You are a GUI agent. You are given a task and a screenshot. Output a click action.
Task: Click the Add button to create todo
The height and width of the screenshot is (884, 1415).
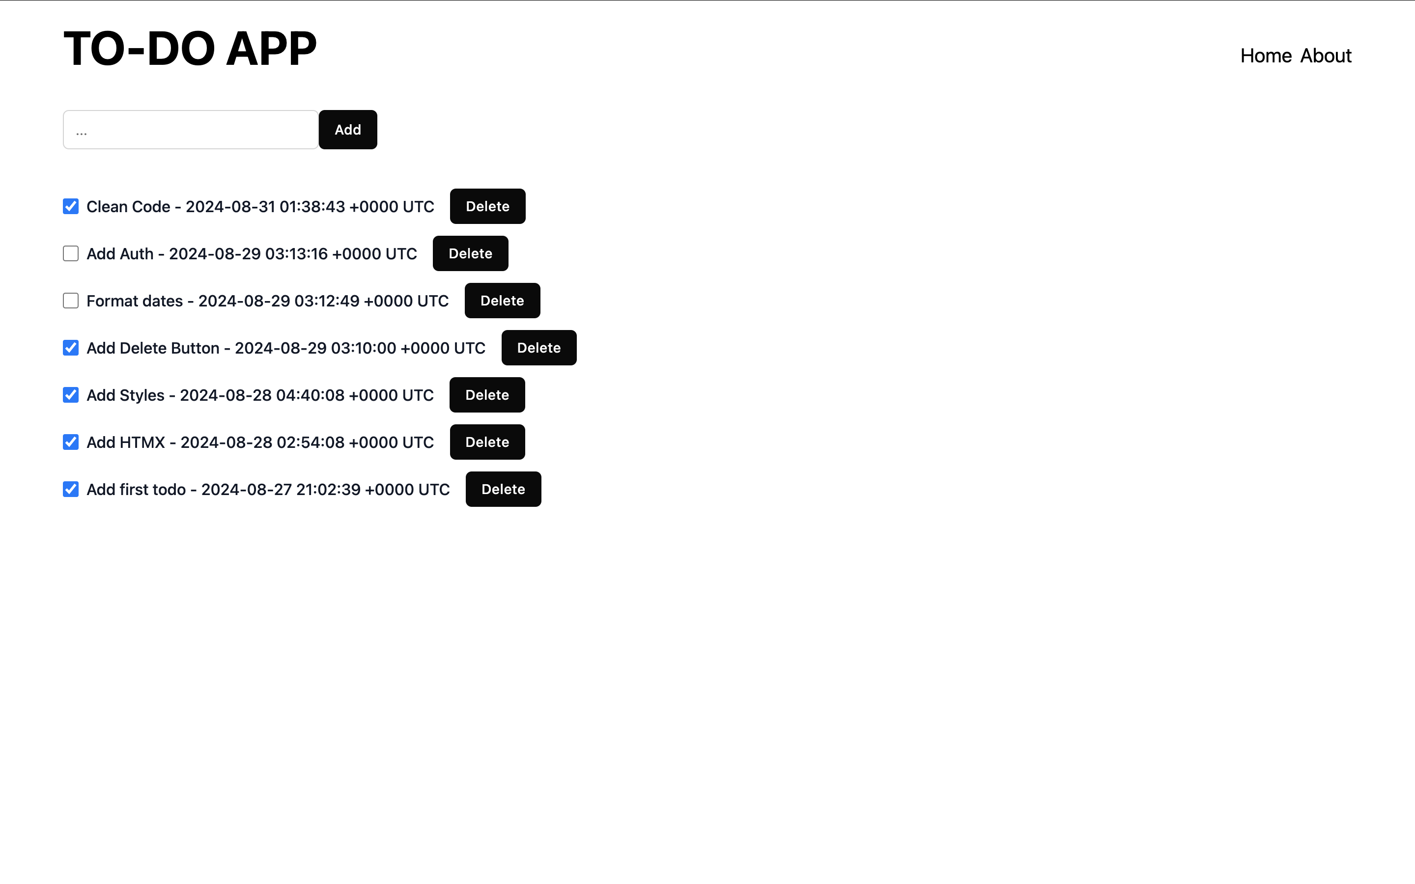(347, 129)
